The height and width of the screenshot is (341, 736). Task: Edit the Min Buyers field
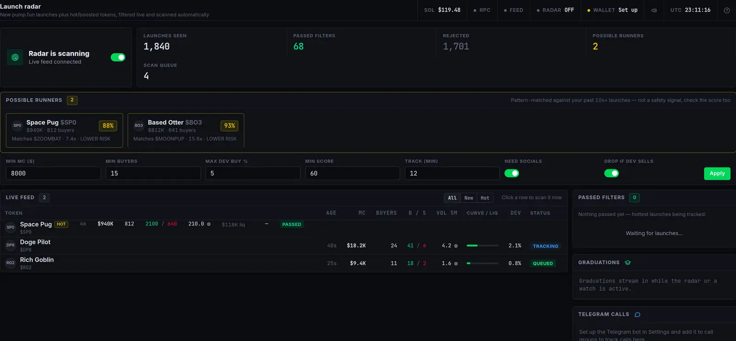coord(153,173)
